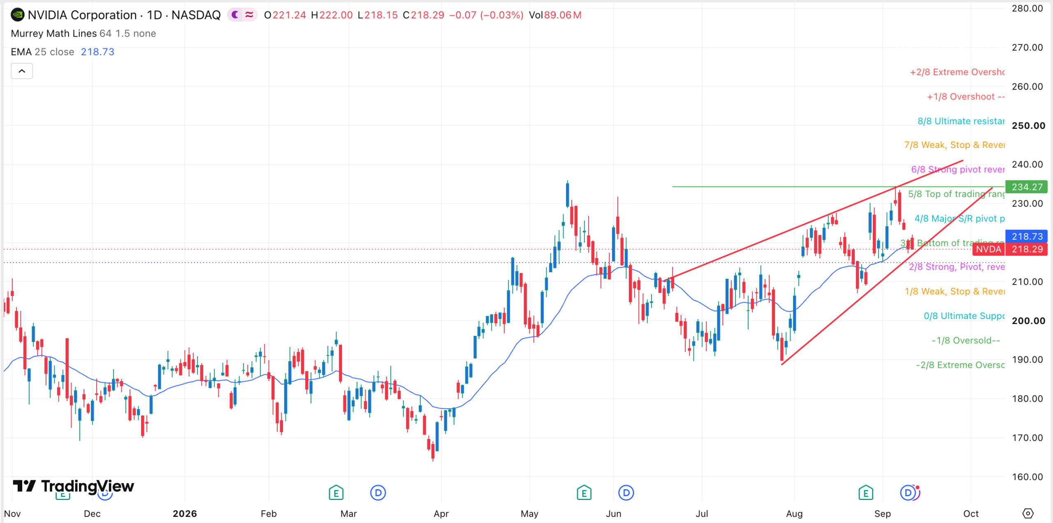Click the pink approximately-equal icon in the header

coord(249,15)
